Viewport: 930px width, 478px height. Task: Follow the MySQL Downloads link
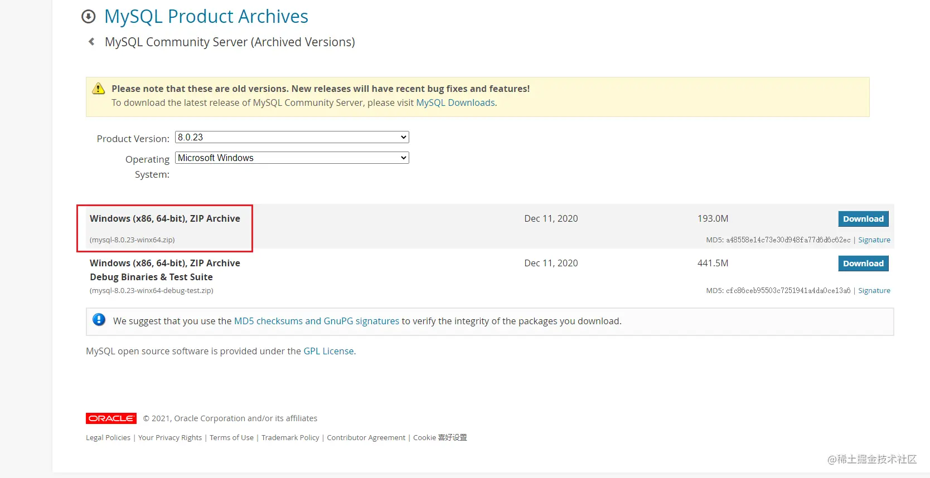(456, 103)
